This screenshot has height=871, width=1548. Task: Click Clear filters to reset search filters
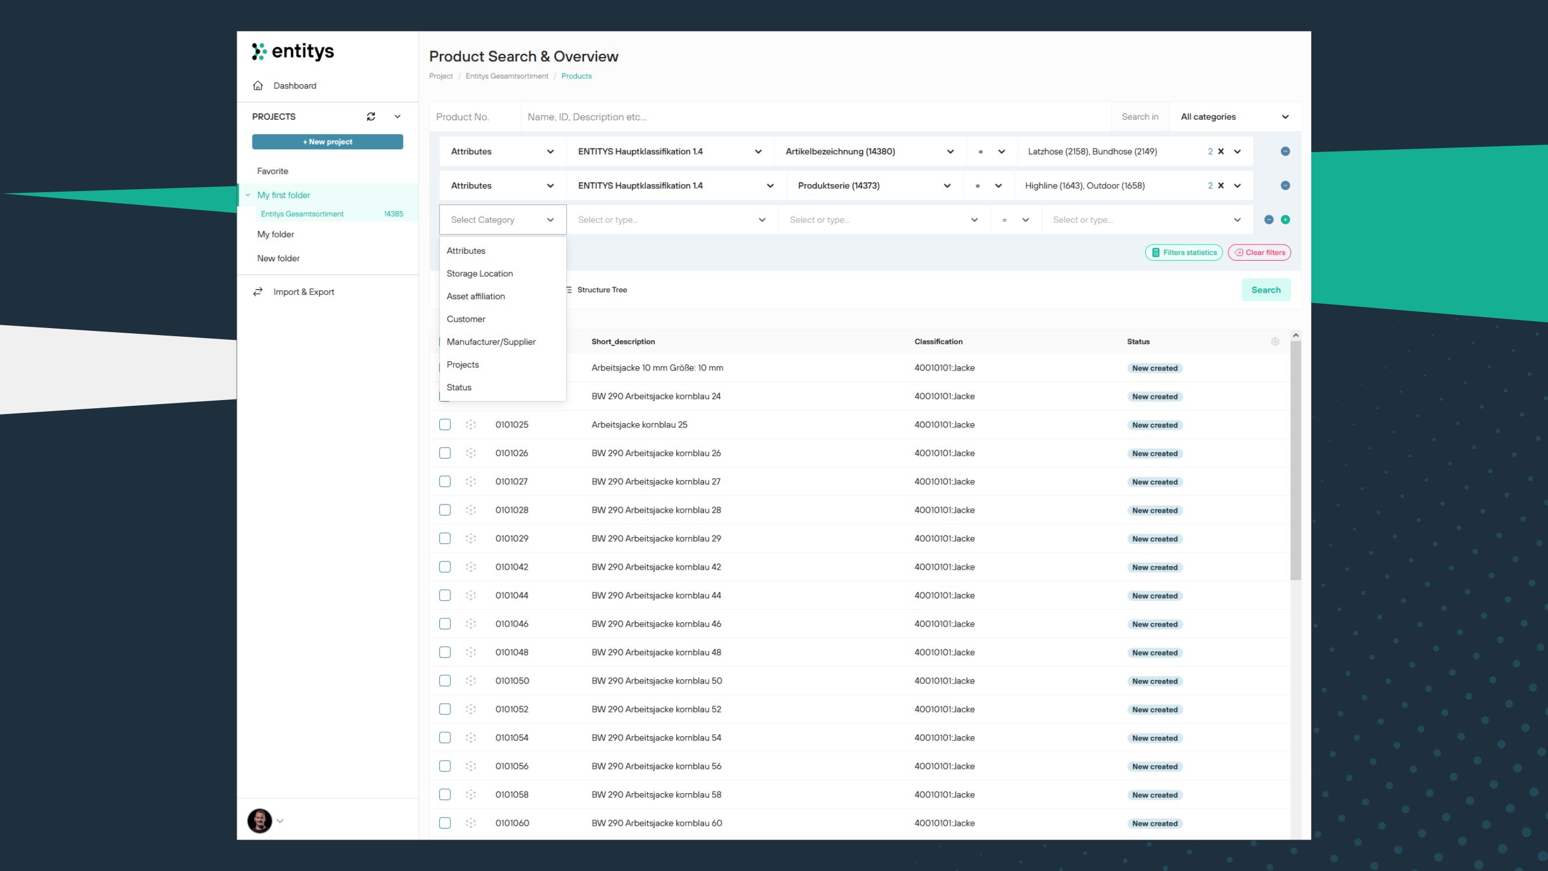click(x=1259, y=253)
